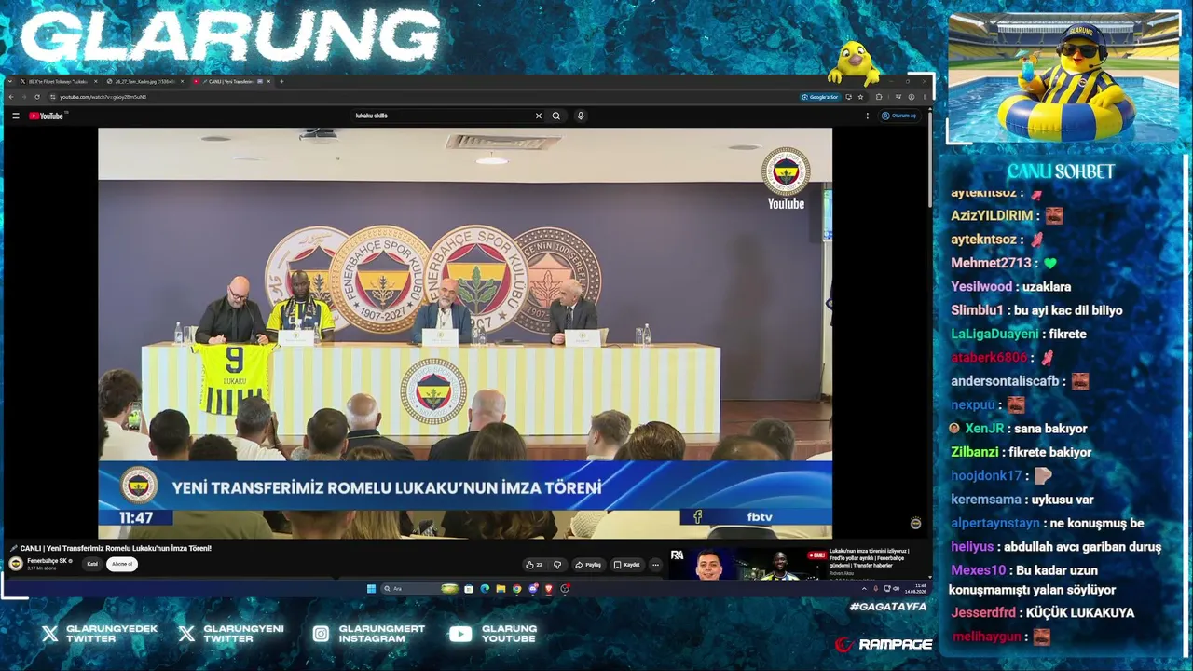
Task: Open Google Chrome from the taskbar
Action: (x=517, y=589)
